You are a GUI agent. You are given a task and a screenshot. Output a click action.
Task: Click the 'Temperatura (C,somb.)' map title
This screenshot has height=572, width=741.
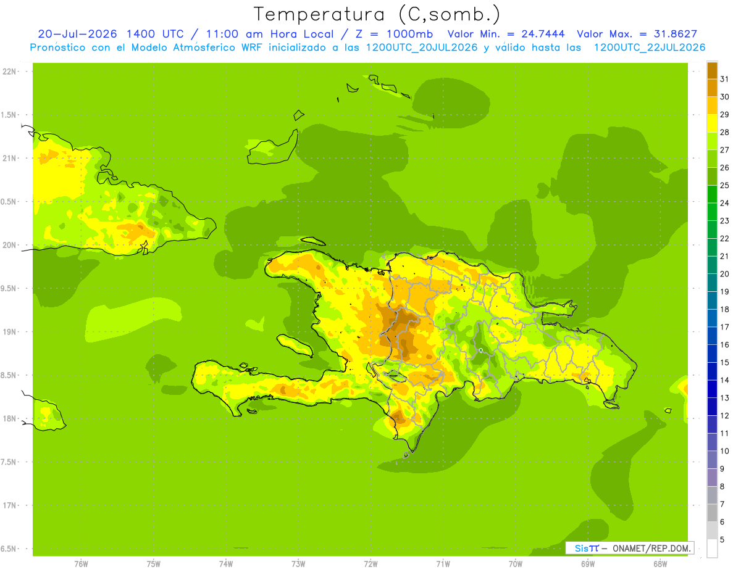coord(377,14)
